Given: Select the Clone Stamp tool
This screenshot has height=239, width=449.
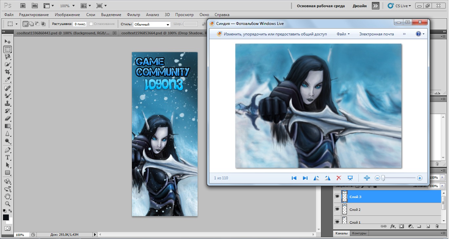Looking at the screenshot, I should (x=8, y=103).
